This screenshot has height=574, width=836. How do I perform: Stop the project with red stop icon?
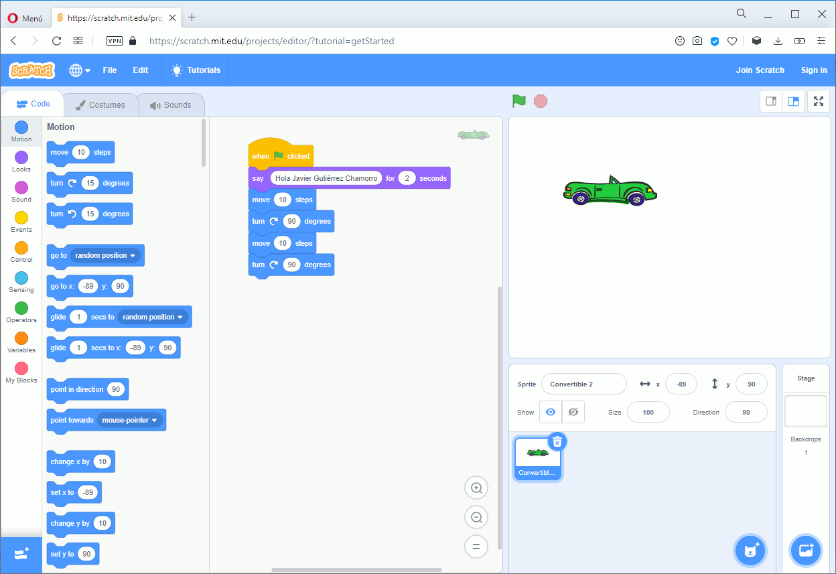(540, 100)
